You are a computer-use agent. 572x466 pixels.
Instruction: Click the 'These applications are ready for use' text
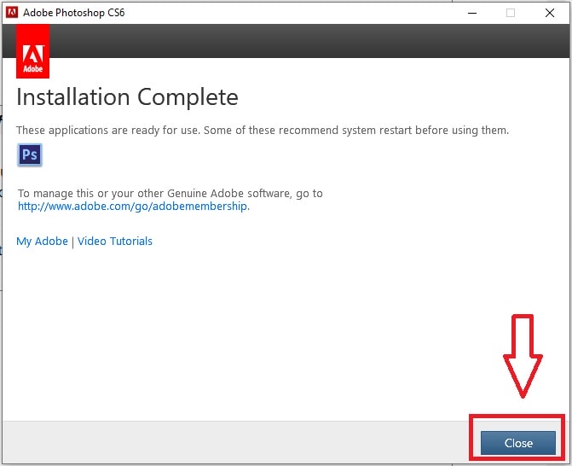tap(263, 131)
